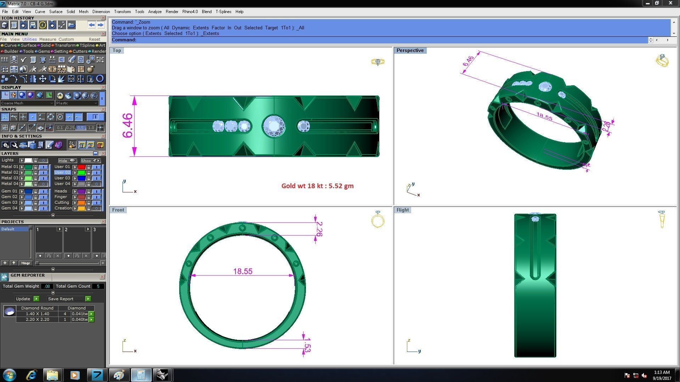
Task: Expand the Gem 01 layer arrow
Action: (x=22, y=191)
